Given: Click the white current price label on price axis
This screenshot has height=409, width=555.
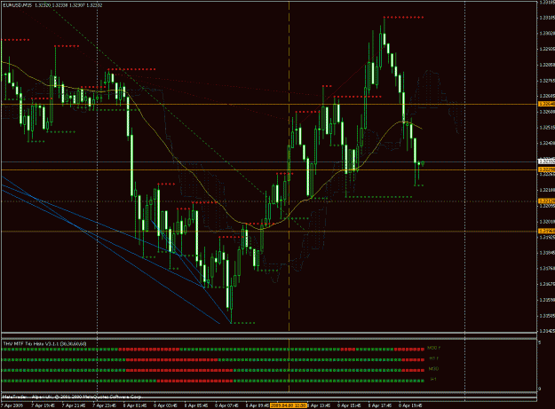Looking at the screenshot, I should coord(546,161).
